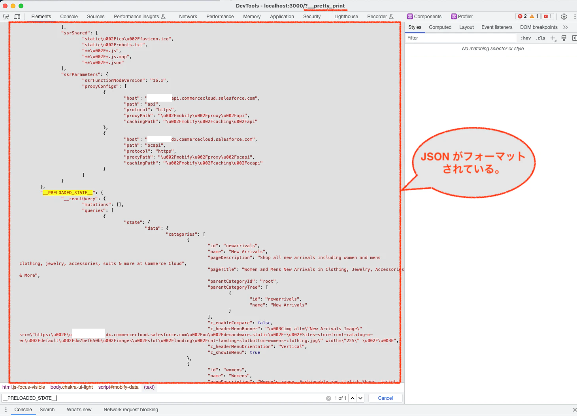Open the Console panel in the top bar

click(x=69, y=17)
